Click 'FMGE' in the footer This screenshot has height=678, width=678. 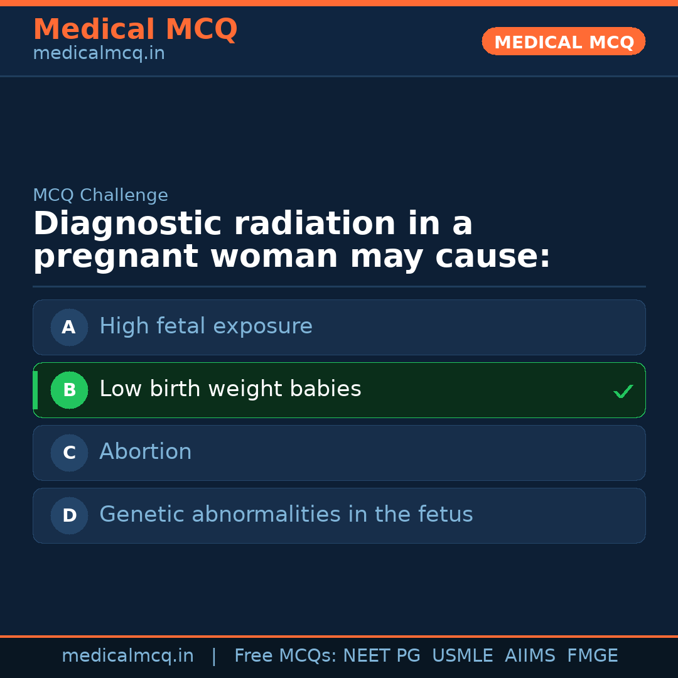coord(592,656)
